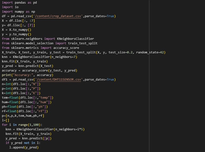Viewport: 205px width, 152px height.
Task: Click the 'if y_pred not in l:' line
Action: point(23,143)
